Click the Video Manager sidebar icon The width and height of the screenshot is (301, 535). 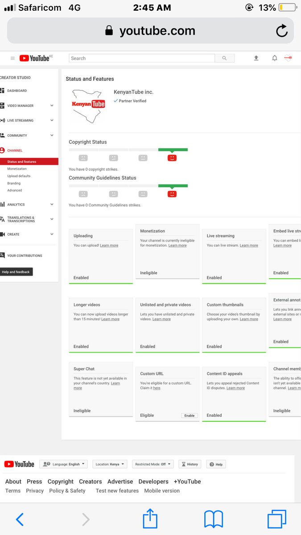pos(2,106)
